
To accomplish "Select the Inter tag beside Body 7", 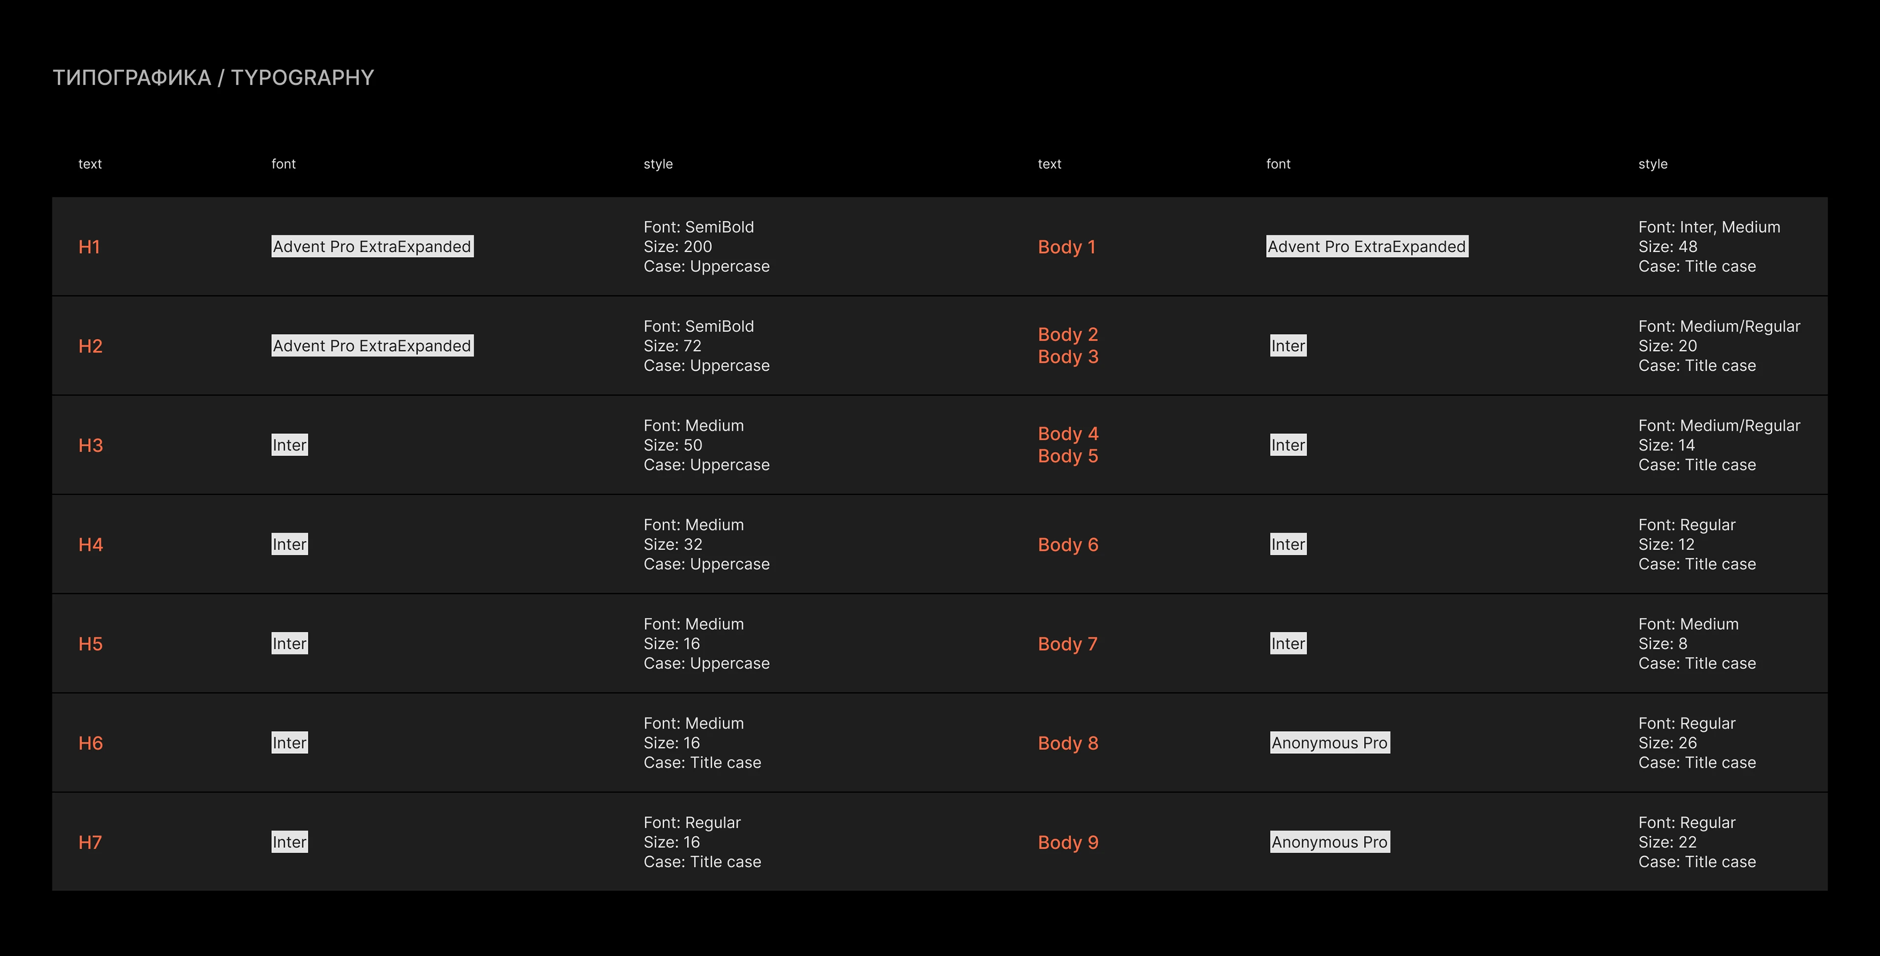I will pos(1288,644).
